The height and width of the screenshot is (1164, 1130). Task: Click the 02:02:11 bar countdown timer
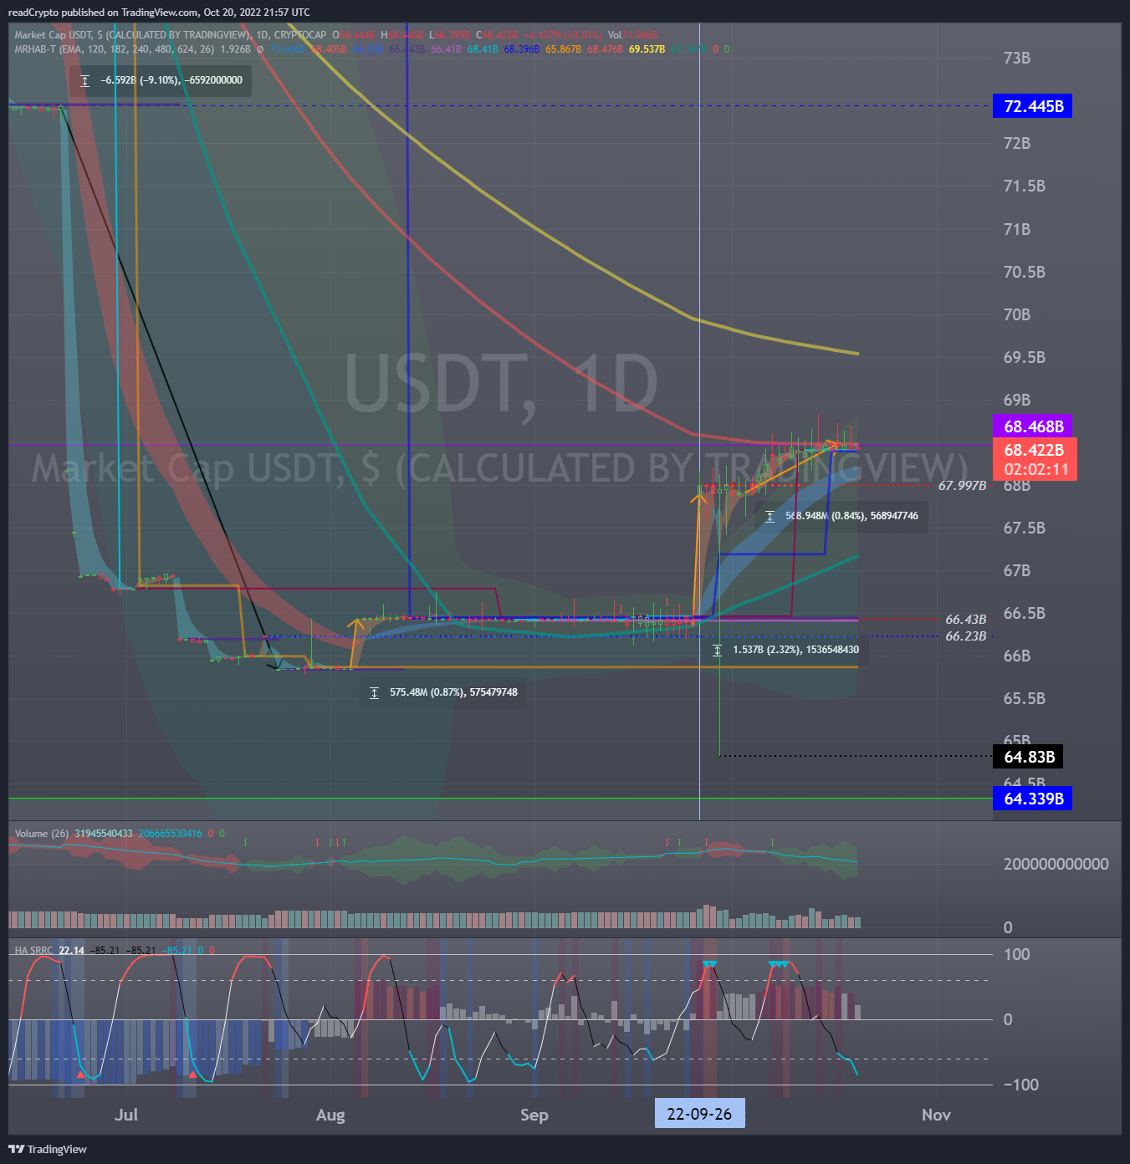(1036, 470)
